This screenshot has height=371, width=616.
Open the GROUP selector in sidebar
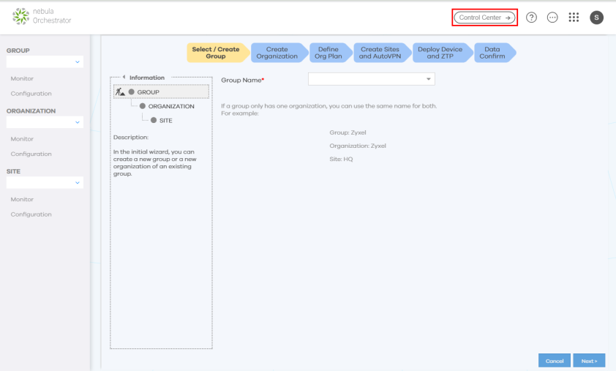point(45,62)
